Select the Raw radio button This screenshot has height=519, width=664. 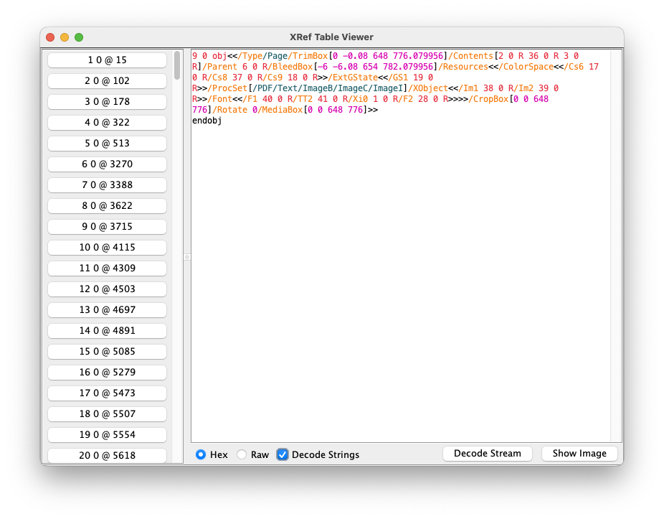[242, 454]
